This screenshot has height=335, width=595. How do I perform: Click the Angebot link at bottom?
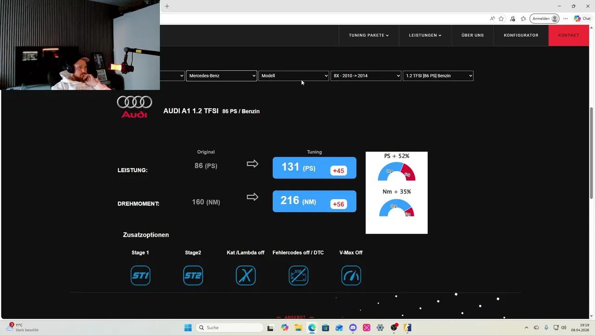(x=295, y=317)
